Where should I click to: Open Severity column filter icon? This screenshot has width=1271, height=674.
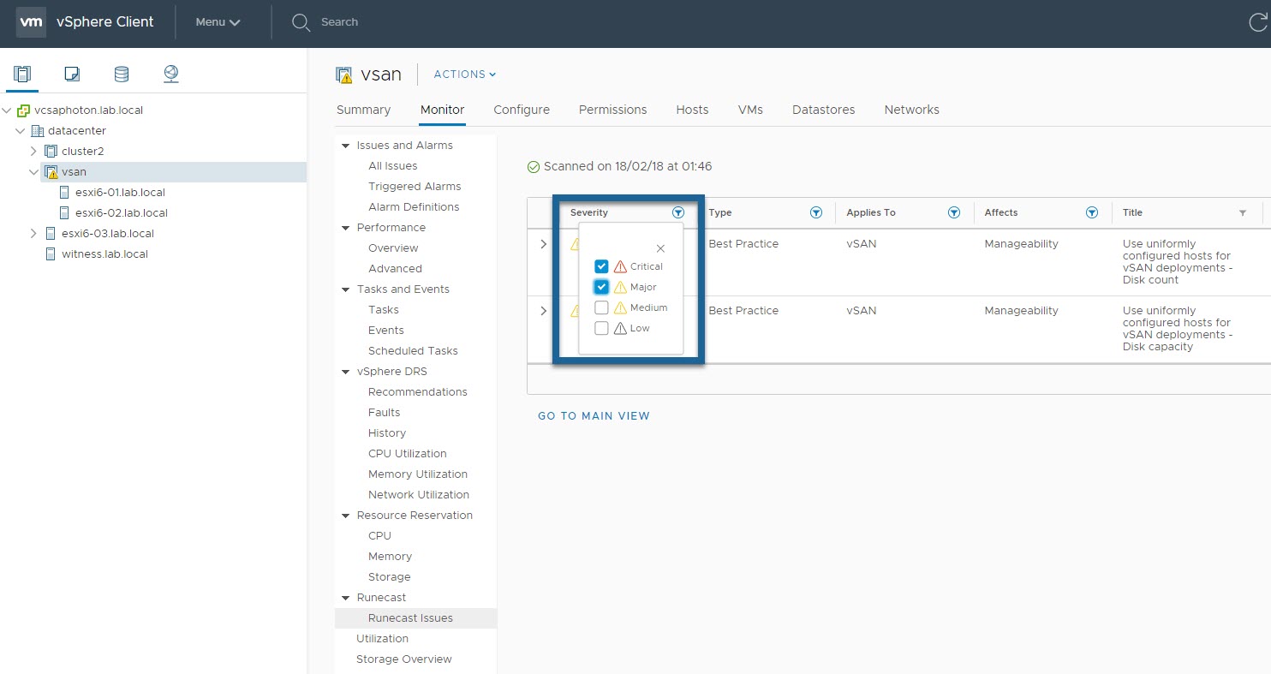pyautogui.click(x=678, y=212)
